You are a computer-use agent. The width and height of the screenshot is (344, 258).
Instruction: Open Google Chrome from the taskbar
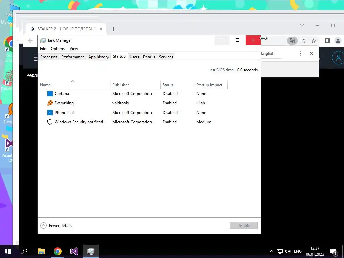click(58, 251)
